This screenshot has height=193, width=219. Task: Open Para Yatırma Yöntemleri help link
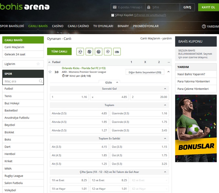(196, 82)
